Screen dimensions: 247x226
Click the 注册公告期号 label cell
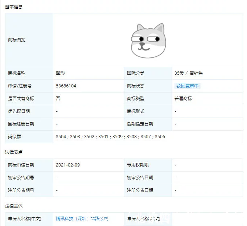pos(29,190)
